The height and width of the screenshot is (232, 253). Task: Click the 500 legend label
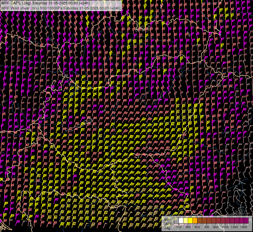coord(197,227)
